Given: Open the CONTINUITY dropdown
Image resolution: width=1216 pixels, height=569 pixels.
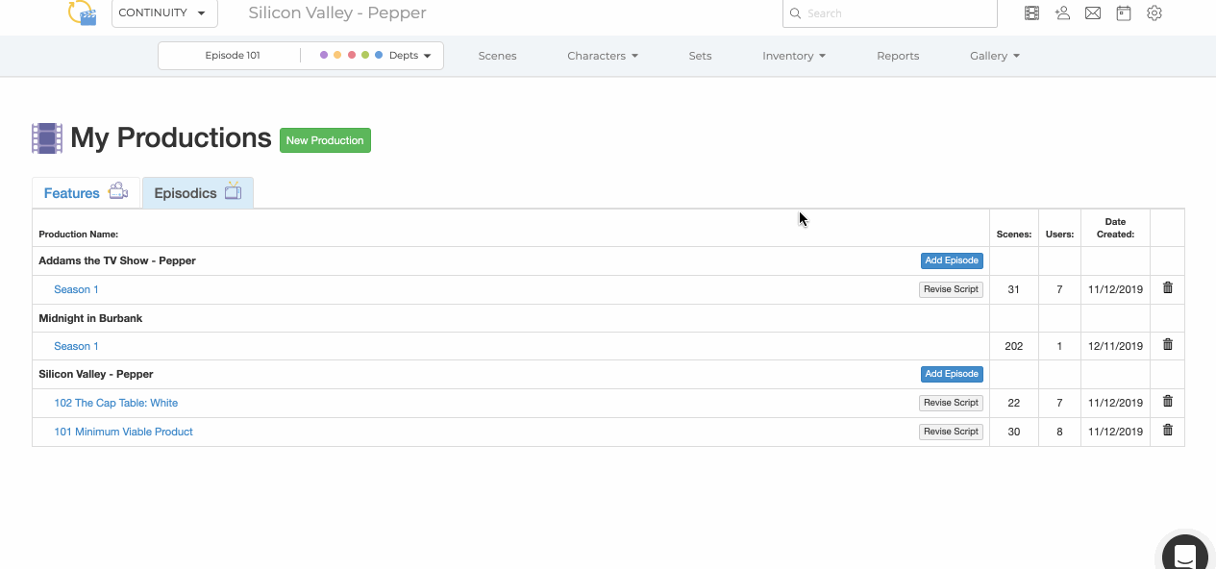Looking at the screenshot, I should coord(164,13).
